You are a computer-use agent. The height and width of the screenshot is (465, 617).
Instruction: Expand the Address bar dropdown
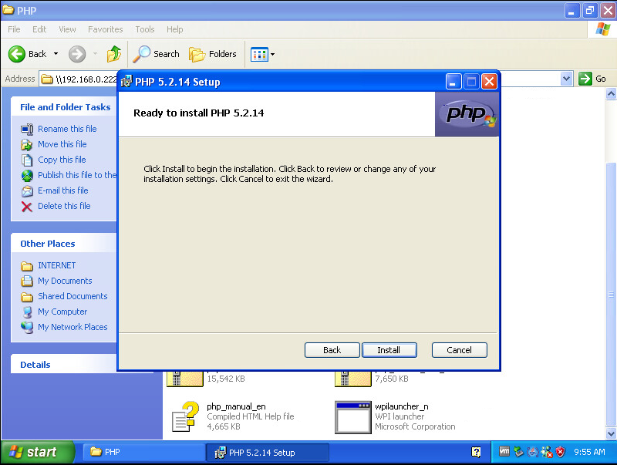(x=566, y=79)
